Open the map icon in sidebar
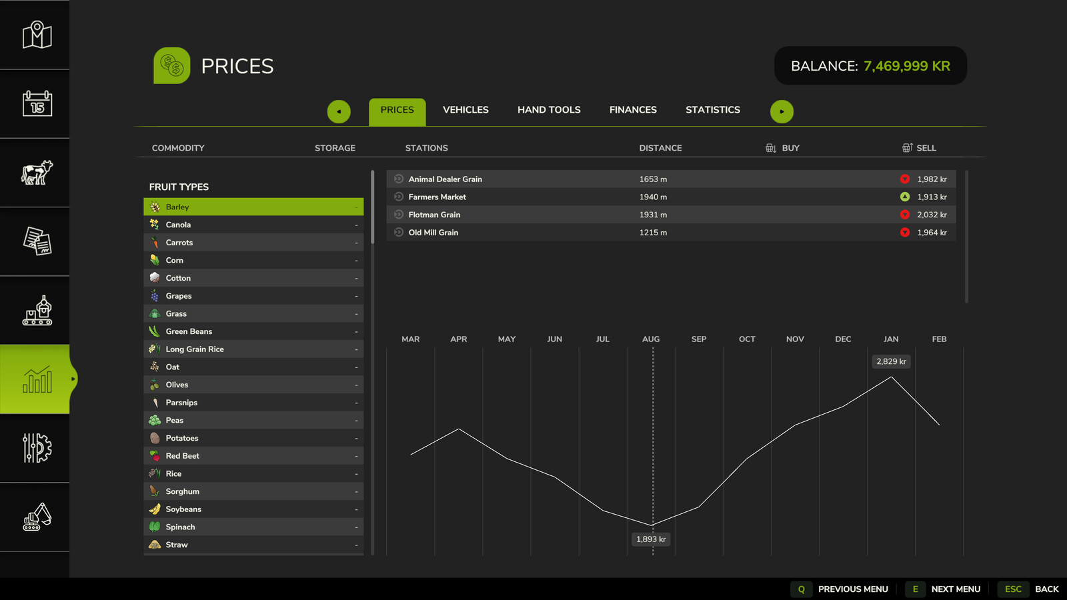1067x600 pixels. pos(37,35)
